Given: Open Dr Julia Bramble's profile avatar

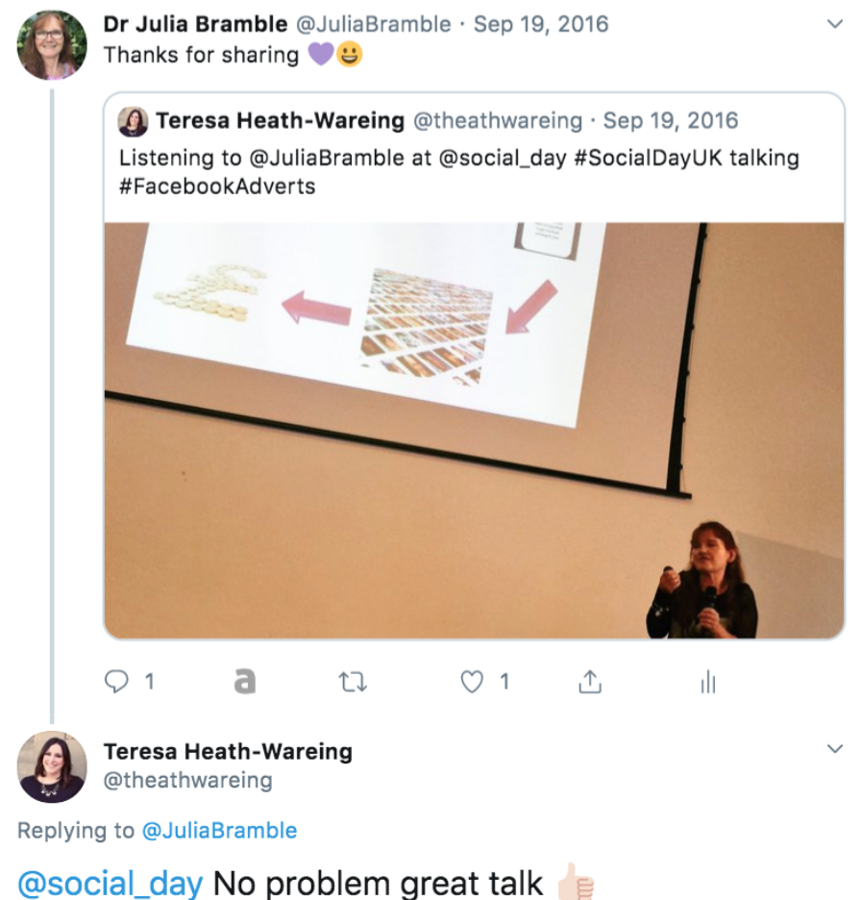Looking at the screenshot, I should click(x=52, y=45).
